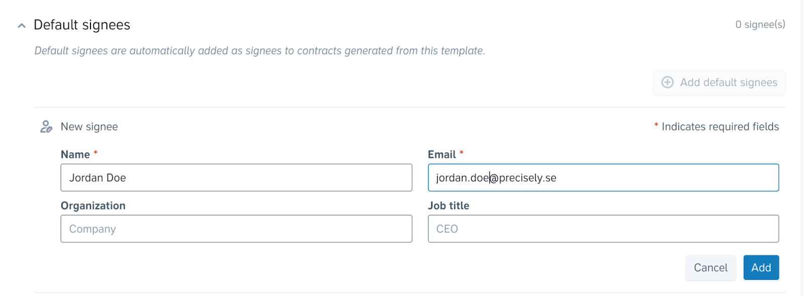
Task: Click Add default signees button
Action: tap(719, 82)
